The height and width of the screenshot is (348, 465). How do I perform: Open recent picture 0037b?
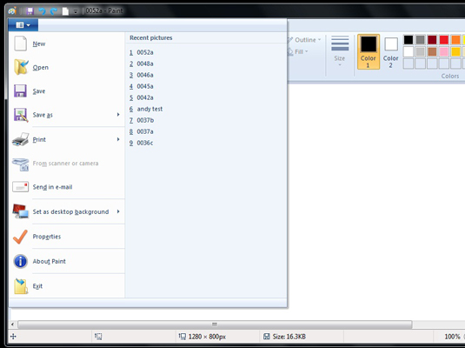206,120
